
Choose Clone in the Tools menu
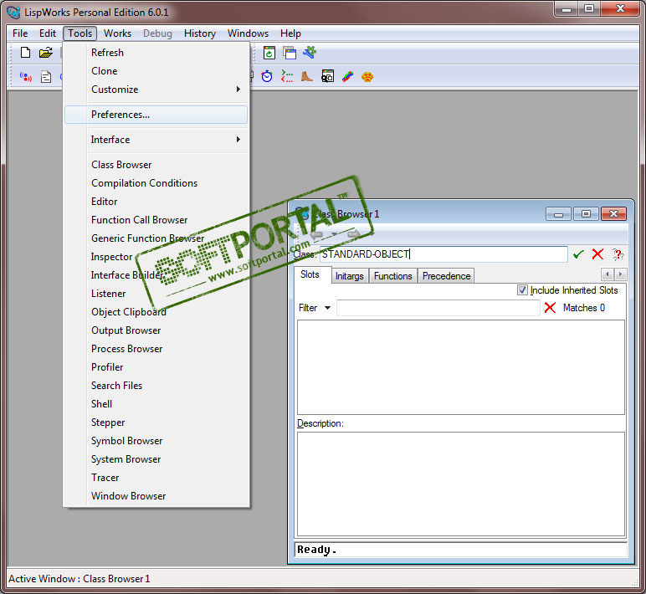point(156,71)
